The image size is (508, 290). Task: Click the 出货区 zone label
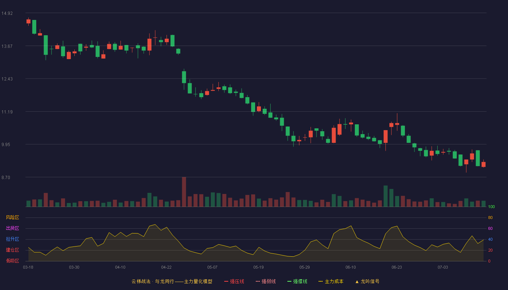12,228
